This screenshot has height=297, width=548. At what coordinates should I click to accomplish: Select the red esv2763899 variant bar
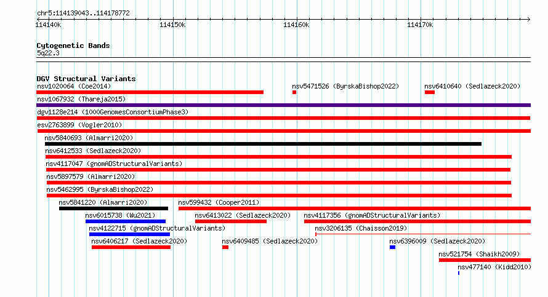[284, 131]
